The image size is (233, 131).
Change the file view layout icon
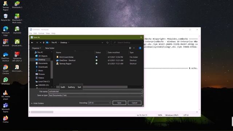[130, 48]
